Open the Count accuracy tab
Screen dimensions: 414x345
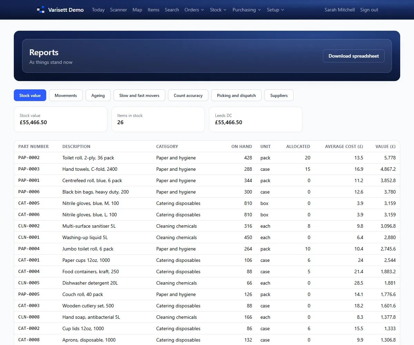point(188,95)
